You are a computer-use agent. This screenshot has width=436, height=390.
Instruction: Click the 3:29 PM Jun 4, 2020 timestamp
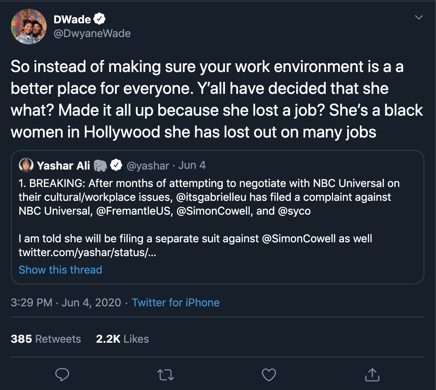pos(66,303)
